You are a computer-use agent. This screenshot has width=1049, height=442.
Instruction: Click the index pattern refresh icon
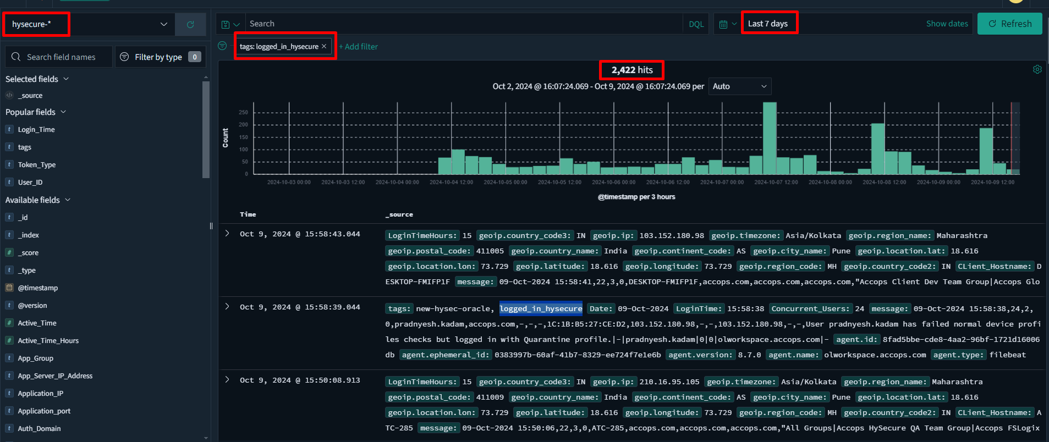tap(190, 24)
